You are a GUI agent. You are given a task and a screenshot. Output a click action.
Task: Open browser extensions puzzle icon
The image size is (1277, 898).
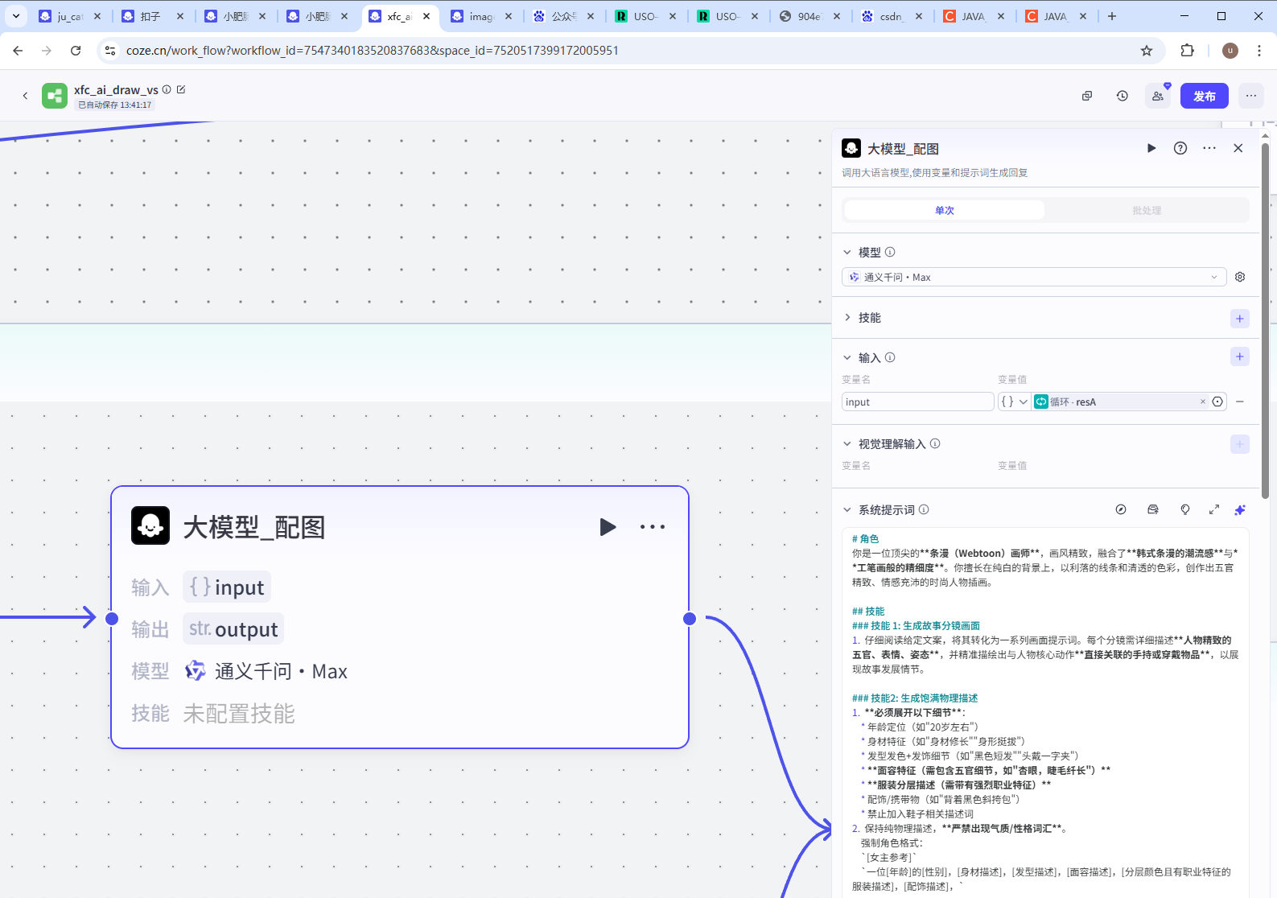1187,51
